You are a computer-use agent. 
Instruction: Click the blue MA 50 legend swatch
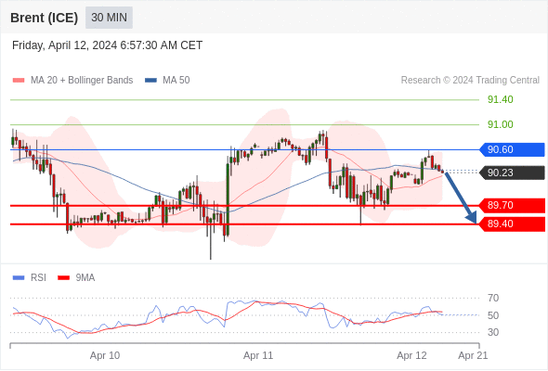tap(151, 81)
